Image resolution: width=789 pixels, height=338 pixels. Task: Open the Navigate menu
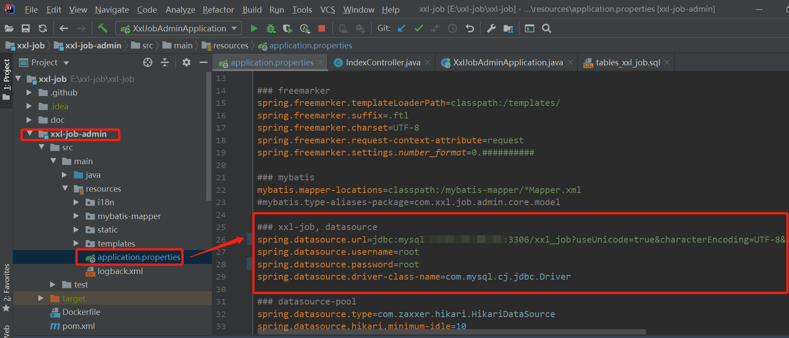(112, 10)
